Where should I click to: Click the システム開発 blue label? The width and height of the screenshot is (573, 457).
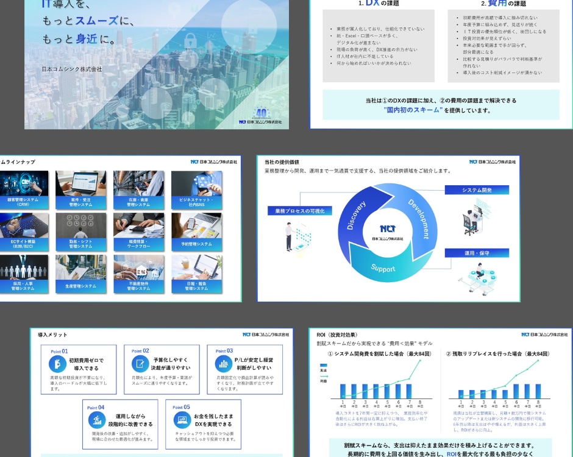coord(477,190)
